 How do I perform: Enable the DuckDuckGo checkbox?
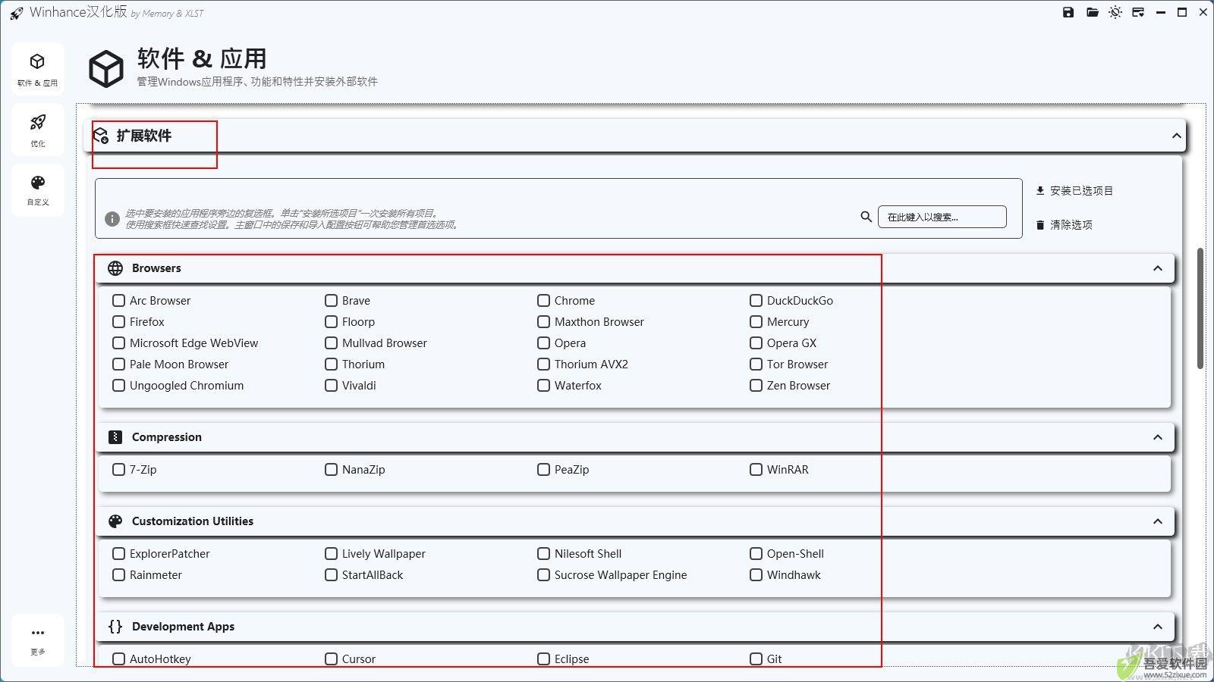click(x=756, y=301)
